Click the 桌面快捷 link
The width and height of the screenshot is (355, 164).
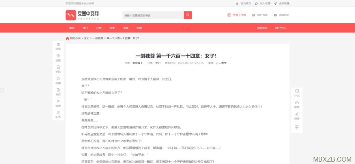(284, 4)
